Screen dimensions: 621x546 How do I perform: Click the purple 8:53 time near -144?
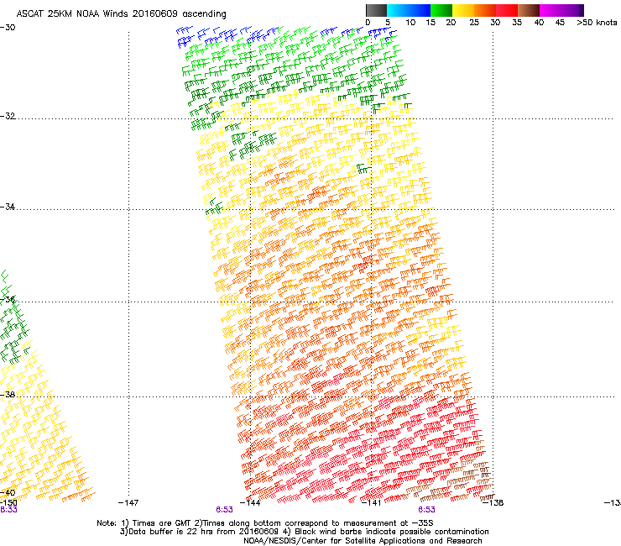click(x=224, y=510)
